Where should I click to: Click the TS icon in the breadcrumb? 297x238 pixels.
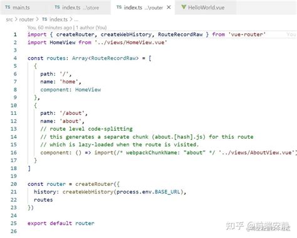click(44, 19)
